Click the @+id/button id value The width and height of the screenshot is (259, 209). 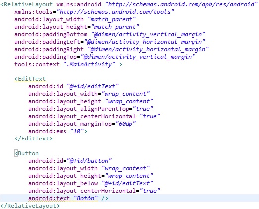pyautogui.click(x=89, y=161)
